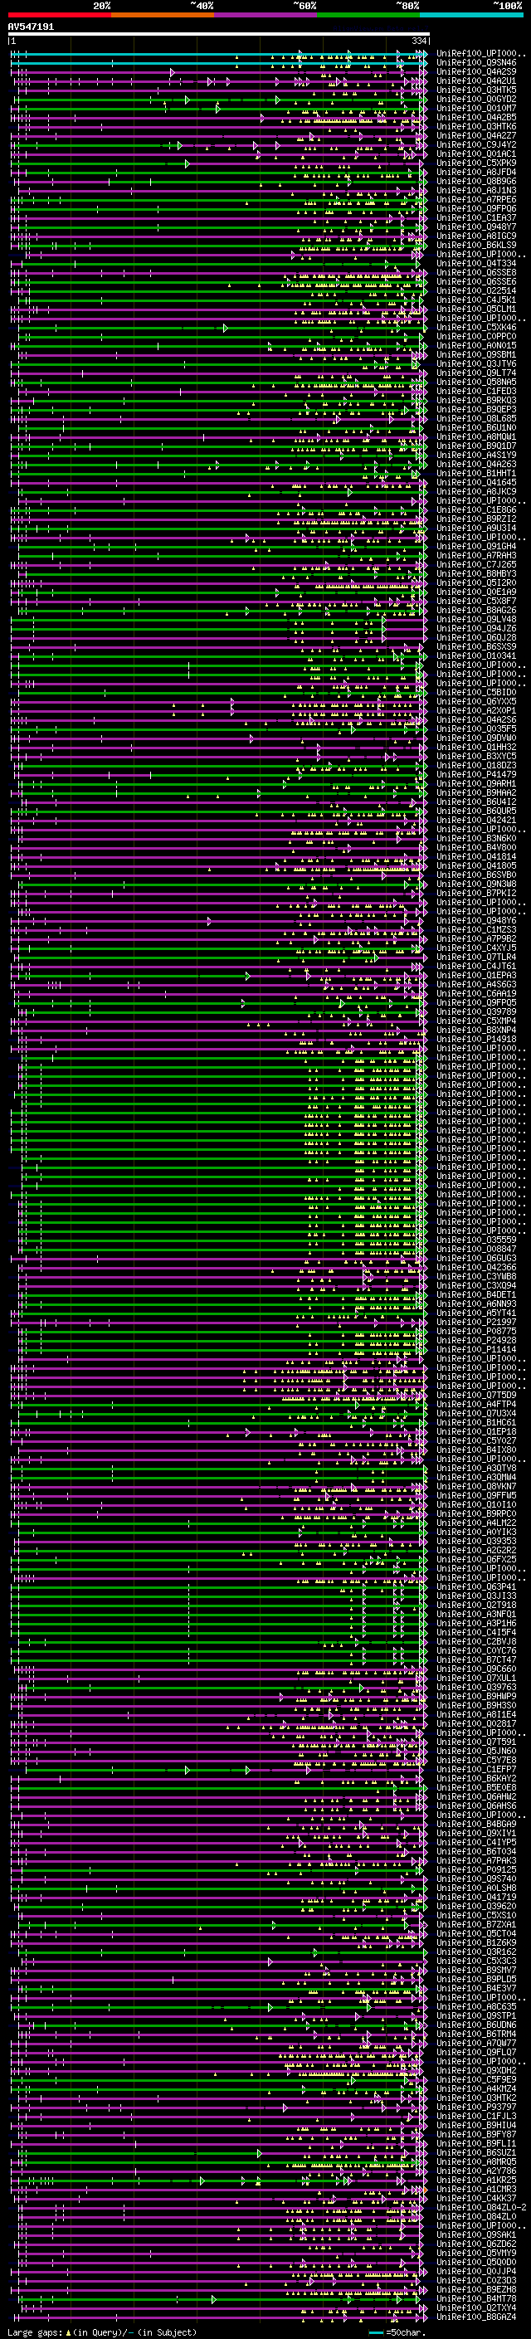Image resolution: width=531 pixels, height=2339 pixels.
Task: Select the UniRef100_O22514 label
Action: (476, 290)
